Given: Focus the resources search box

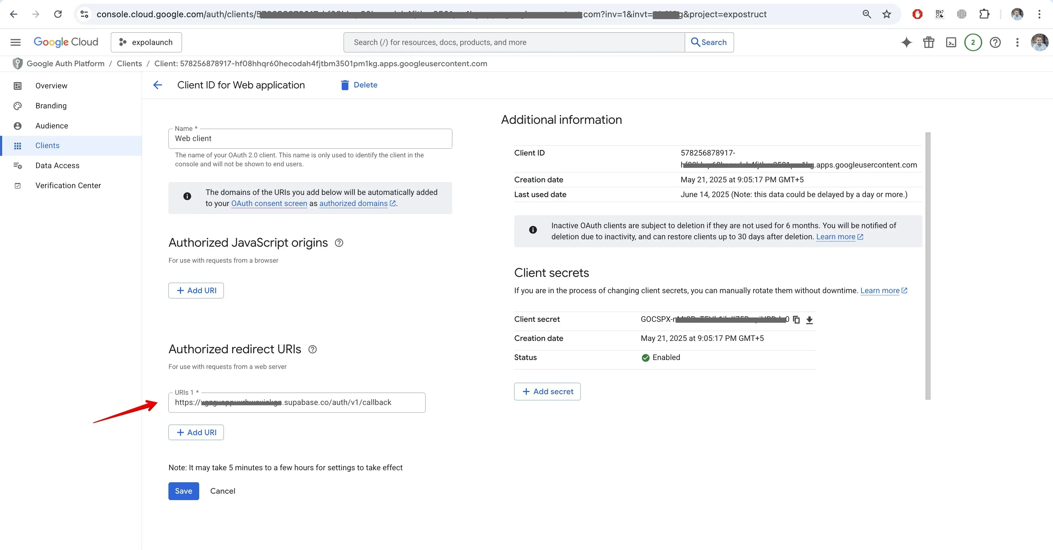Looking at the screenshot, I should 514,42.
